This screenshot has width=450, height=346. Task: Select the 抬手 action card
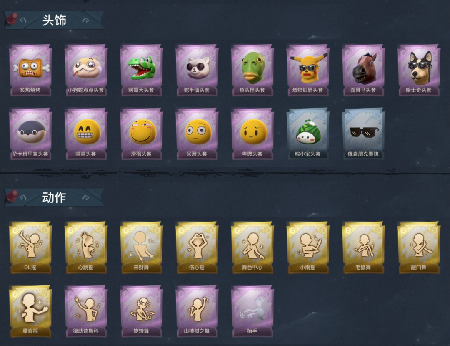[252, 311]
